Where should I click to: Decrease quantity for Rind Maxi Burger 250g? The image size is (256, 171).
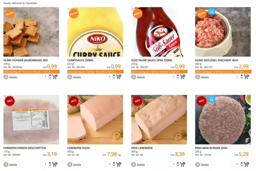click(241, 165)
